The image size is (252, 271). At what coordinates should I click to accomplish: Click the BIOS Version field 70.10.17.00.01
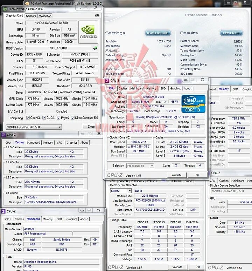(58, 48)
